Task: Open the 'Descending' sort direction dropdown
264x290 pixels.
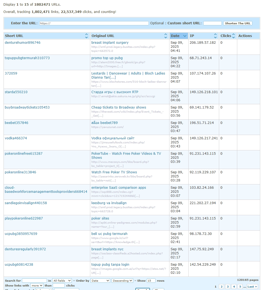Action: [122, 281]
